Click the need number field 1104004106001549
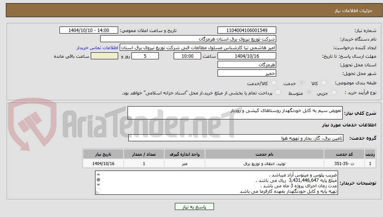The width and height of the screenshot is (383, 217). (247, 30)
